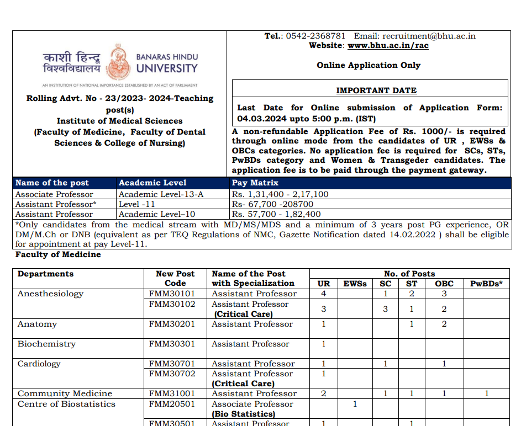Select the IMPORTANT DATE heading
Image resolution: width=521 pixels, height=426 pixels.
376,90
